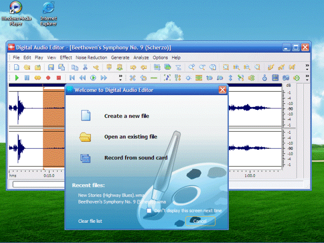Click the stopwatch time effect icon
324x243 pixels.
click(x=264, y=78)
